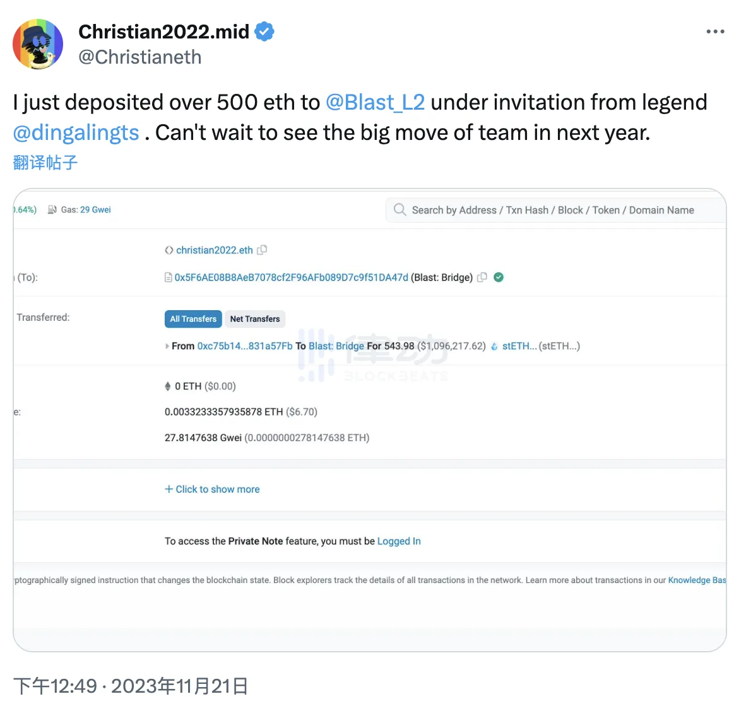Switch to the Net Transfers view
The height and width of the screenshot is (711, 746).
click(254, 319)
